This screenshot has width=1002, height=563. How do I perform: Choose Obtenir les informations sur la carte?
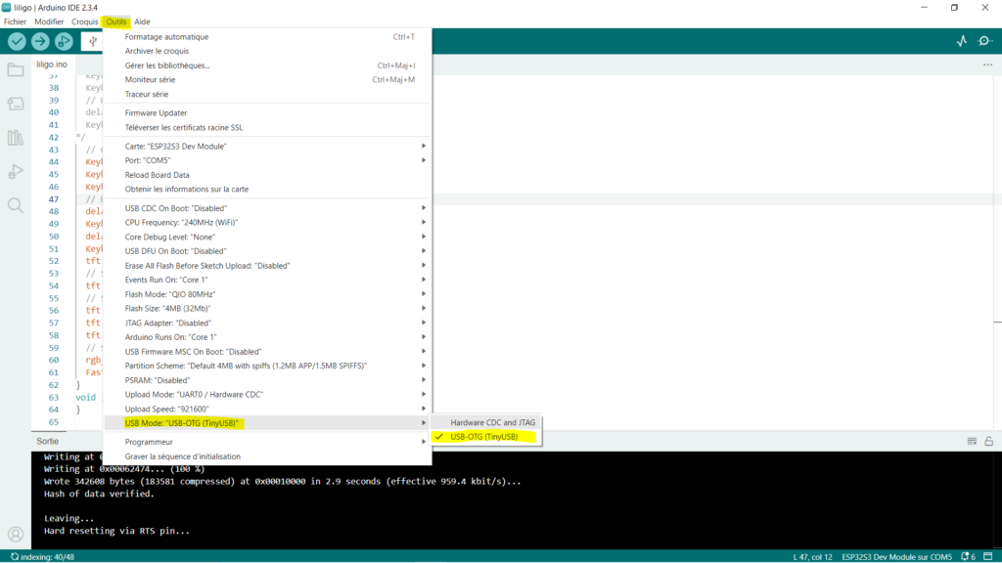pos(268,189)
